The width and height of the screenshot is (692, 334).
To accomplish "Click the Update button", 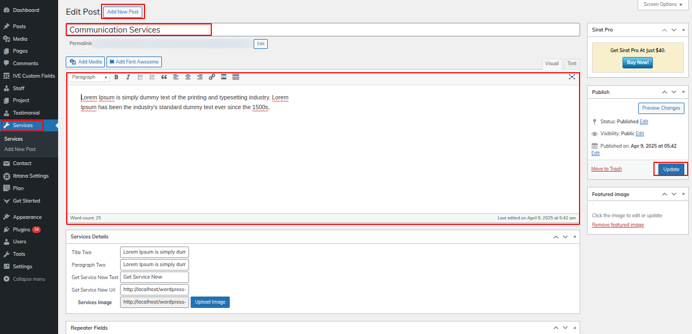I will coord(671,169).
